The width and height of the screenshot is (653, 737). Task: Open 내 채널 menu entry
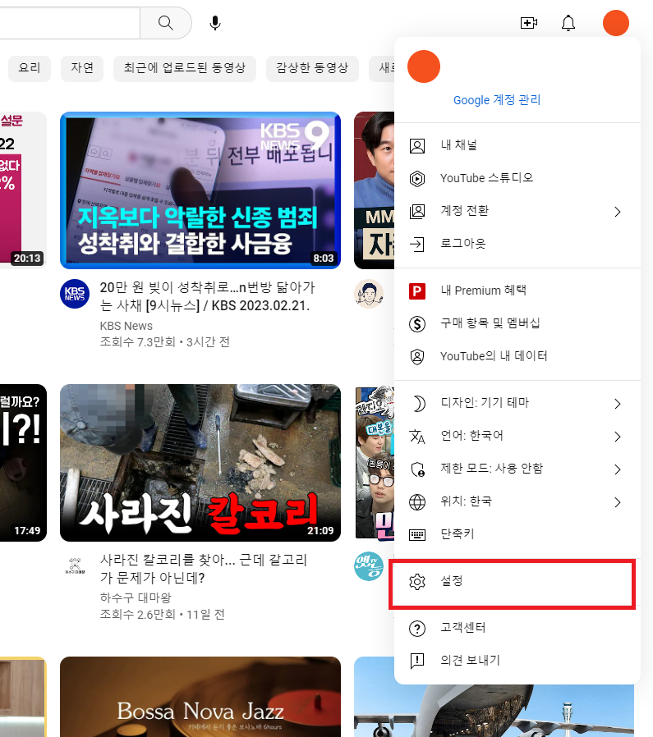click(x=517, y=146)
